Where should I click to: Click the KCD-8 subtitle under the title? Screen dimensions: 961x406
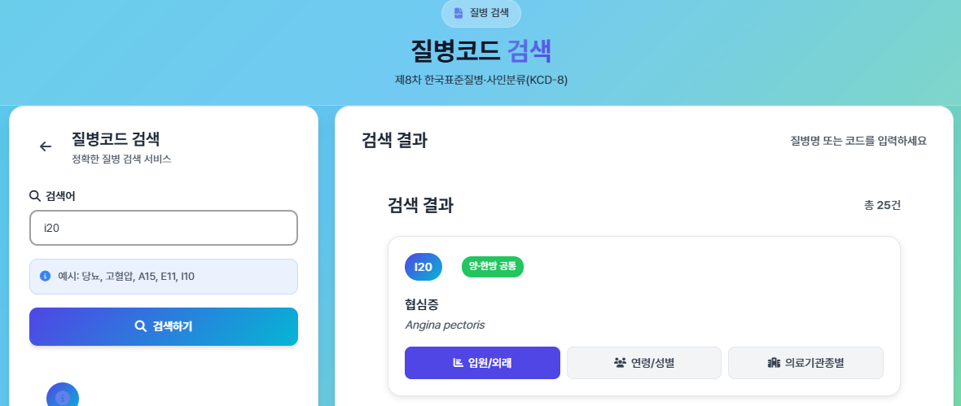[x=480, y=81]
